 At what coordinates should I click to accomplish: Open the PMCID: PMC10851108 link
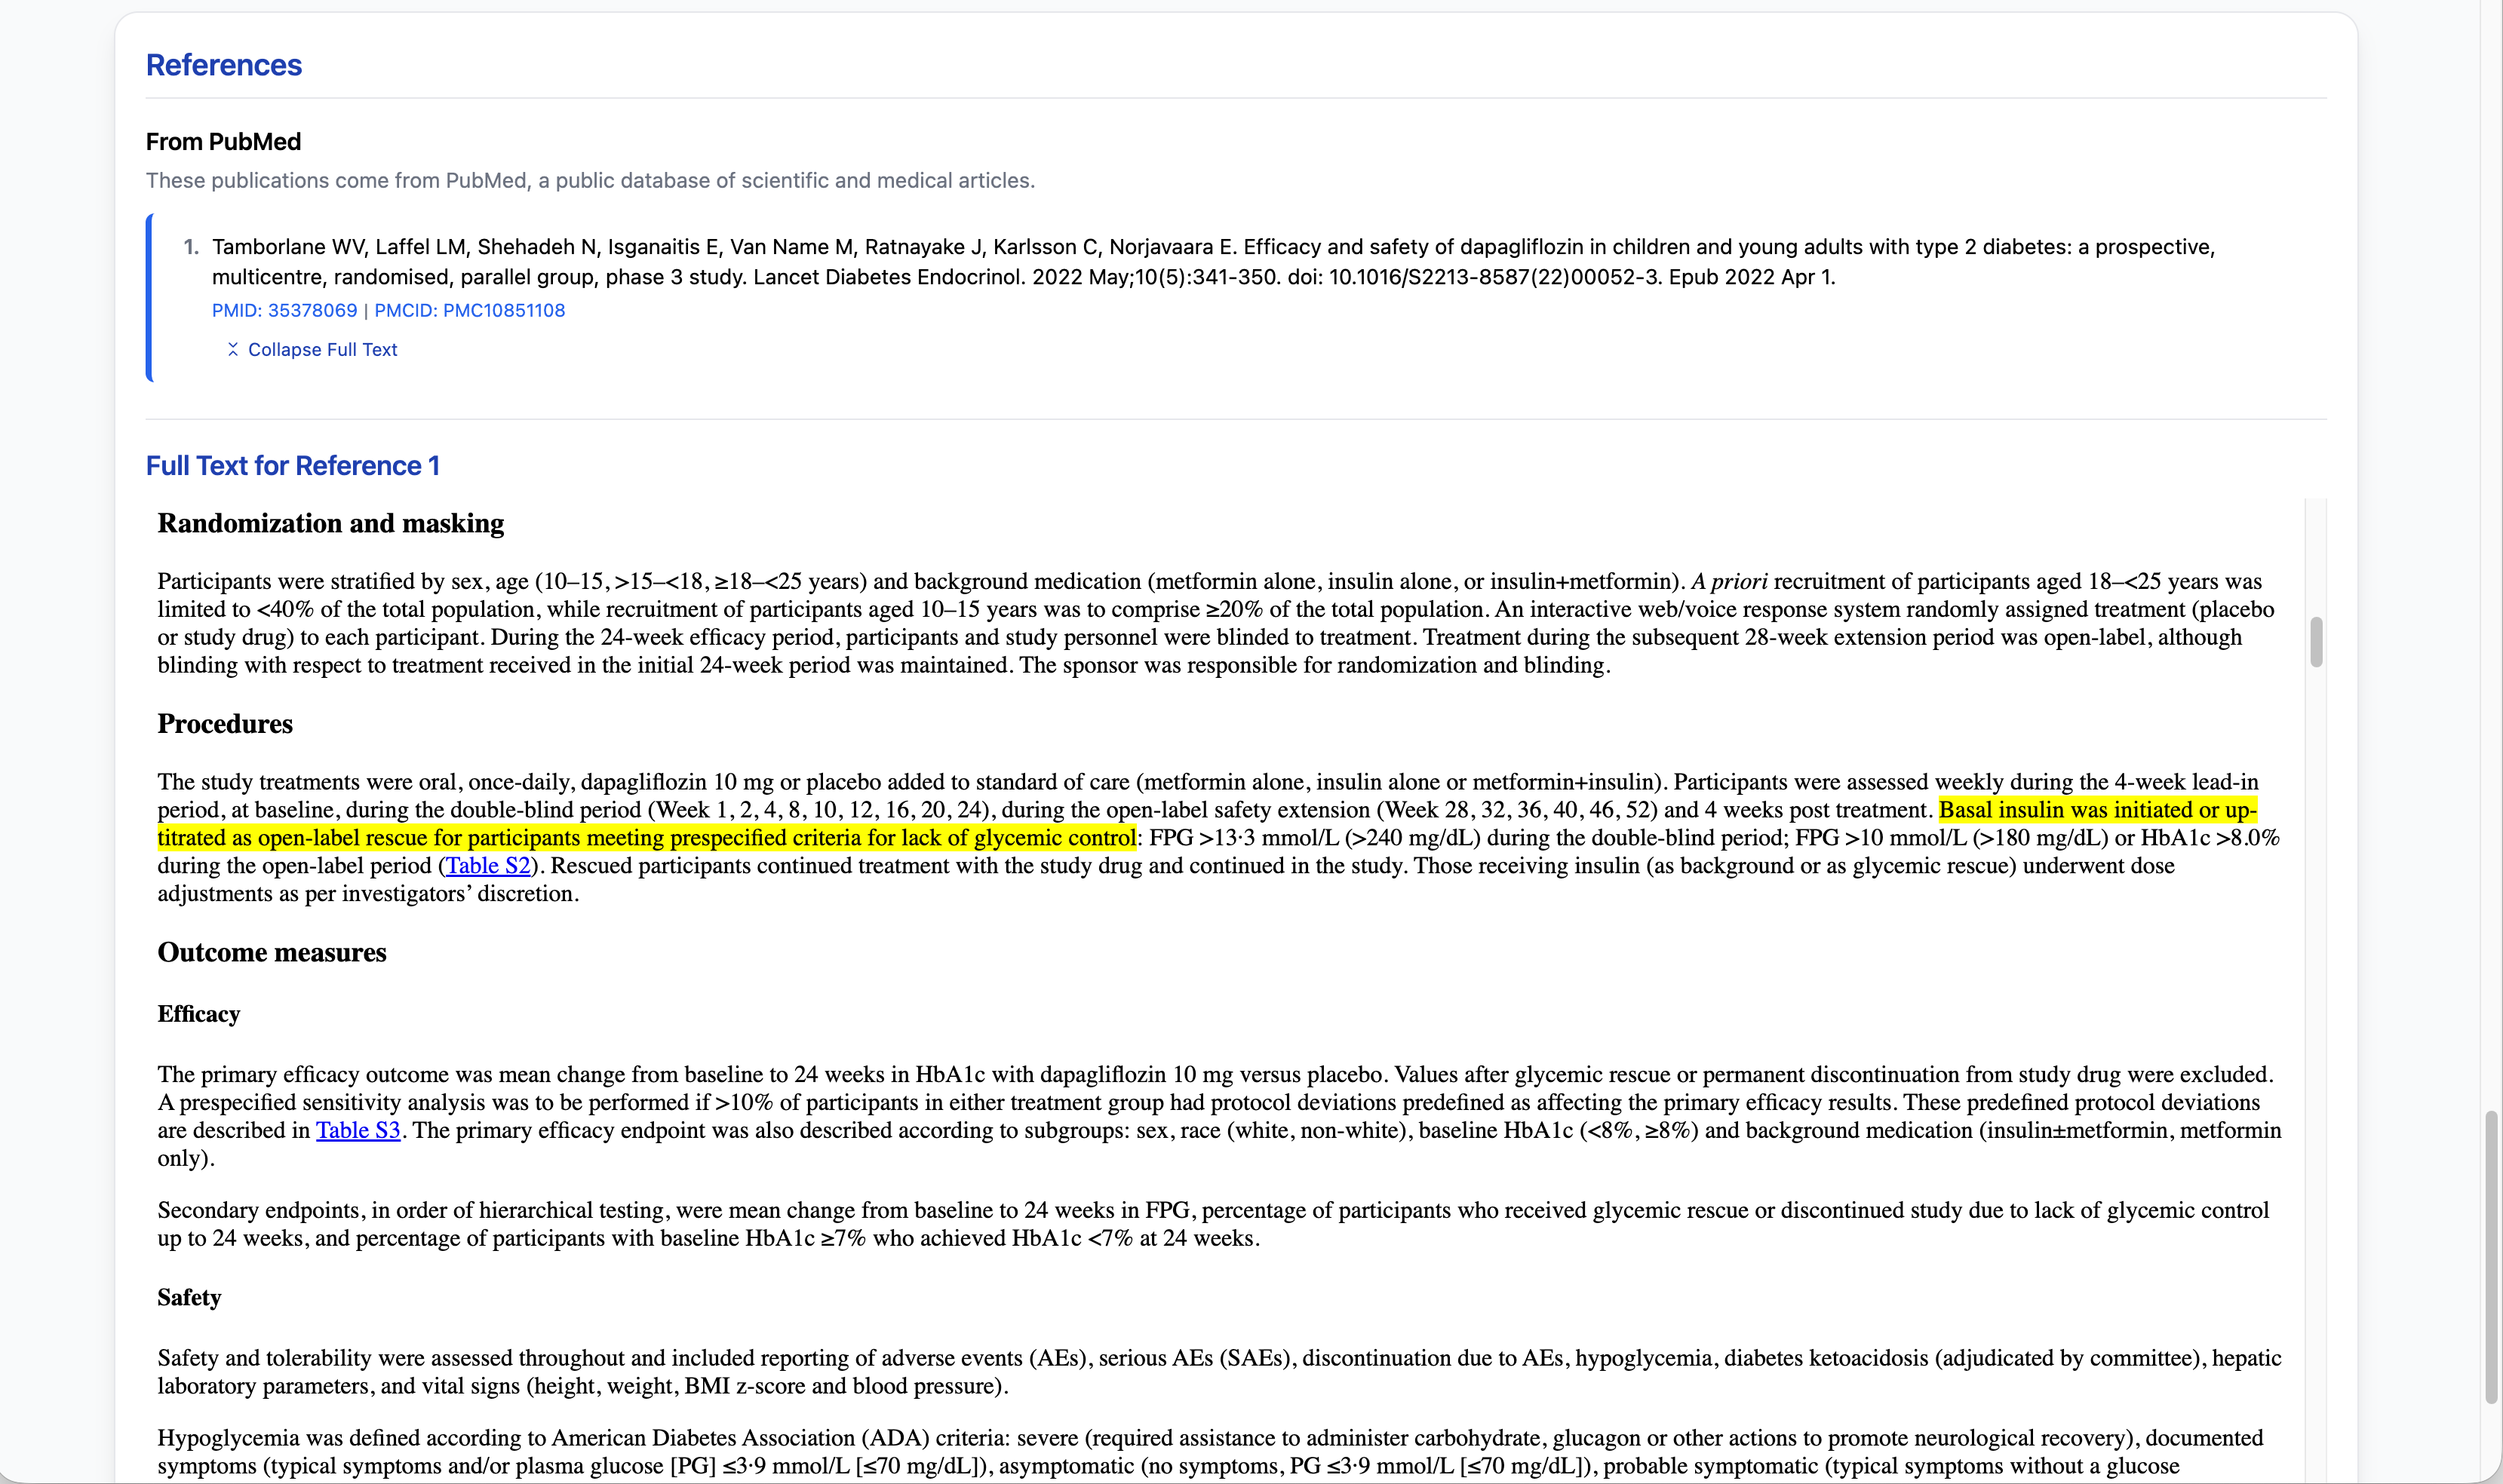tap(469, 310)
